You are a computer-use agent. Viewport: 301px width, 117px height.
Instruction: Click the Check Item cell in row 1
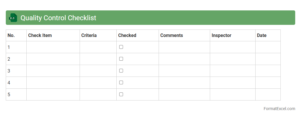coord(53,47)
